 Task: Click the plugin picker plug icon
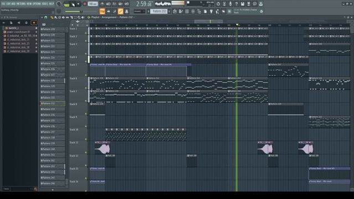pyautogui.click(x=211, y=11)
